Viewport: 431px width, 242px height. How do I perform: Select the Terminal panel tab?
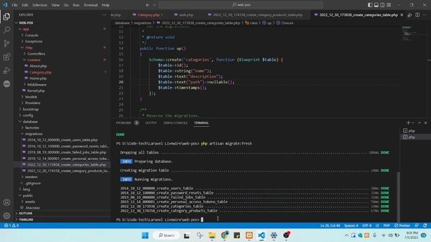coord(201,123)
